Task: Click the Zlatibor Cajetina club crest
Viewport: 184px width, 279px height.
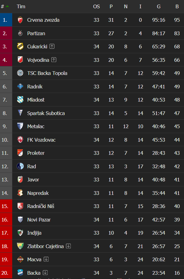Action: 20,246
